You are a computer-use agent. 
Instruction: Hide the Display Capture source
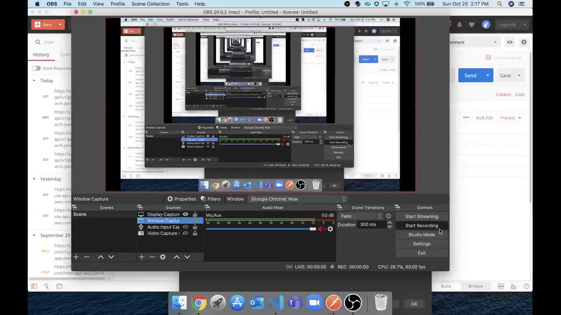pos(185,214)
